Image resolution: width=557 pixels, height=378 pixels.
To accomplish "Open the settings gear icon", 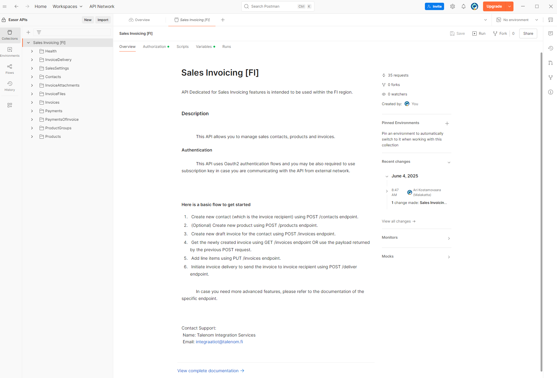I will (x=453, y=6).
